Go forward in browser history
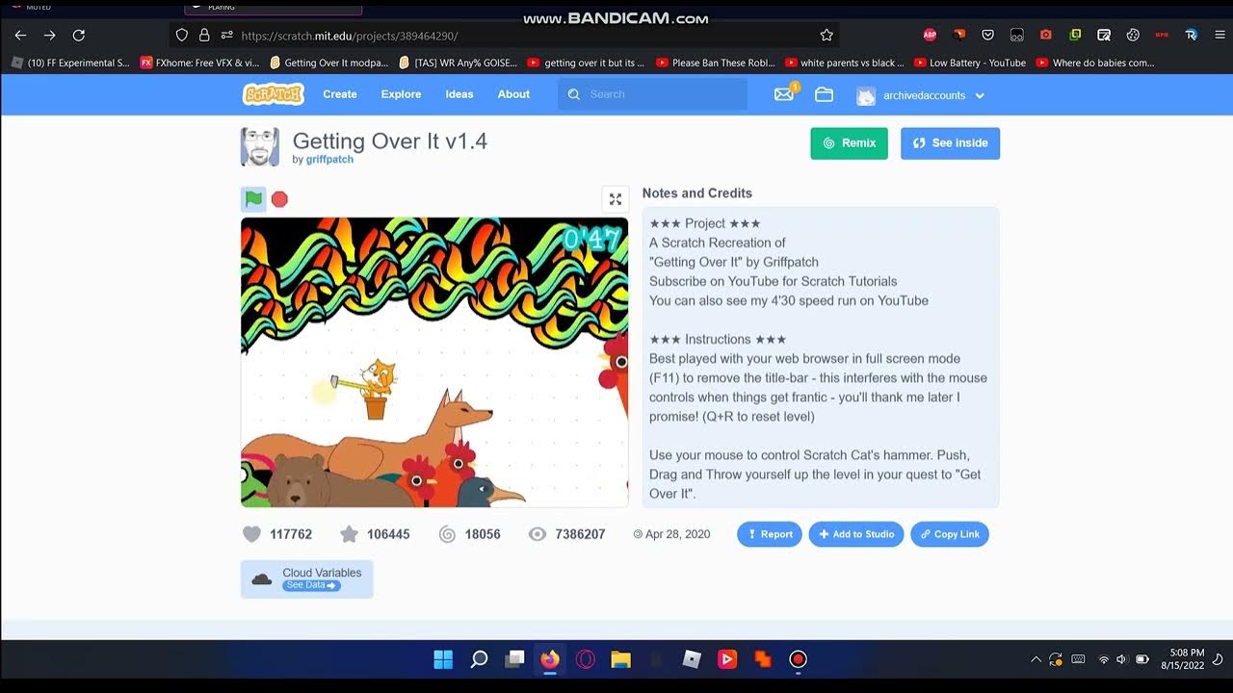Image resolution: width=1233 pixels, height=693 pixels. (x=50, y=35)
